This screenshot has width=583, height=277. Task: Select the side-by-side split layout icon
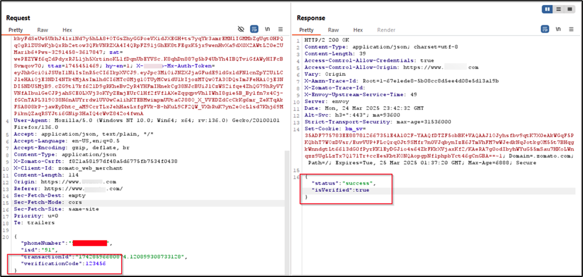click(x=547, y=9)
